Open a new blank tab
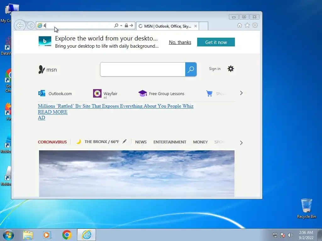This screenshot has width=322, height=241. 203,26
